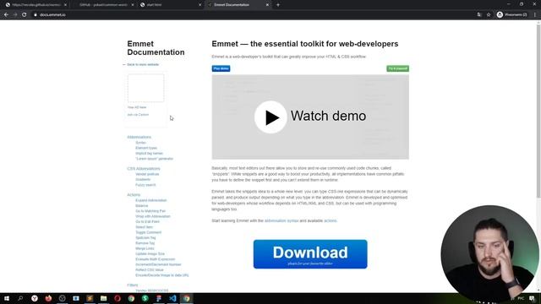Viewport: 541px width, 304px height.
Task: Open Select Item in the sidebar
Action: [145, 227]
